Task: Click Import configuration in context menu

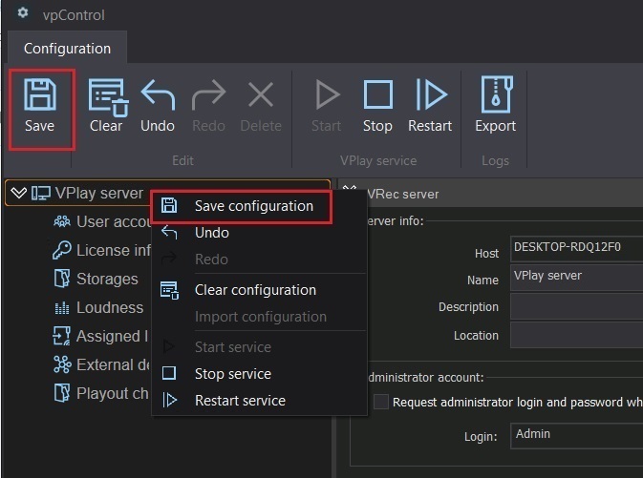Action: (x=259, y=317)
